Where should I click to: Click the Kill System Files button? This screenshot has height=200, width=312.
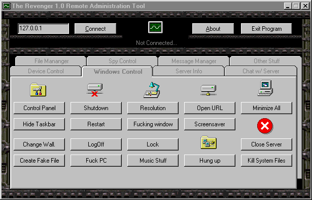pyautogui.click(x=266, y=161)
